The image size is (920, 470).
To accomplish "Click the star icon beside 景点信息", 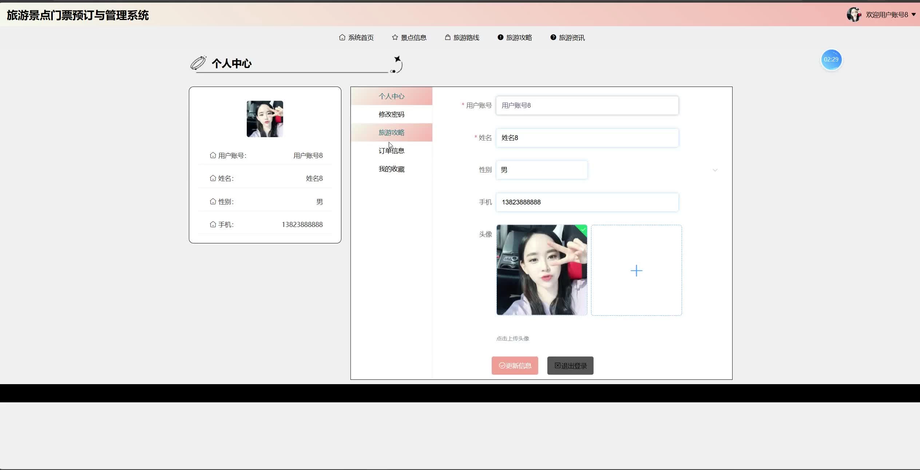I will [x=394, y=37].
